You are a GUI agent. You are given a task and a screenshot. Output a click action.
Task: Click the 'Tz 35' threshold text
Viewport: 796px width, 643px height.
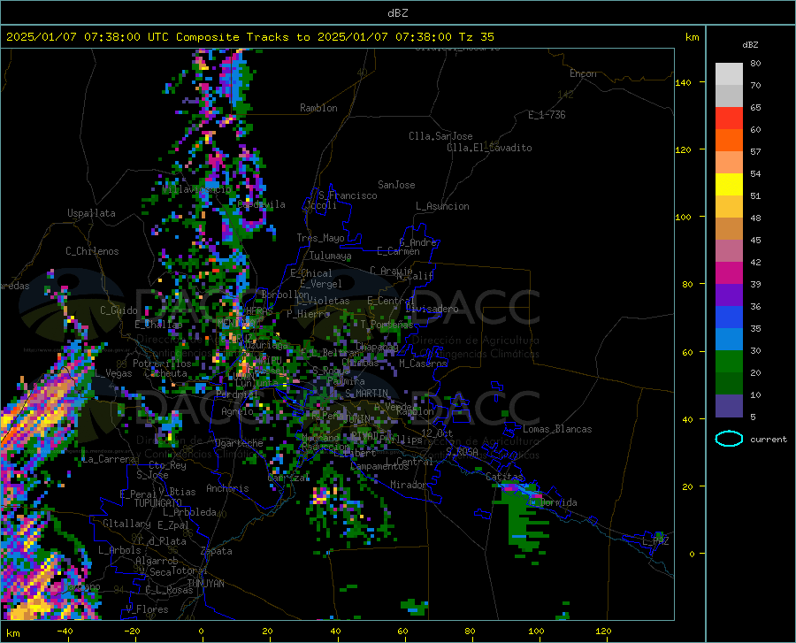[x=476, y=37]
